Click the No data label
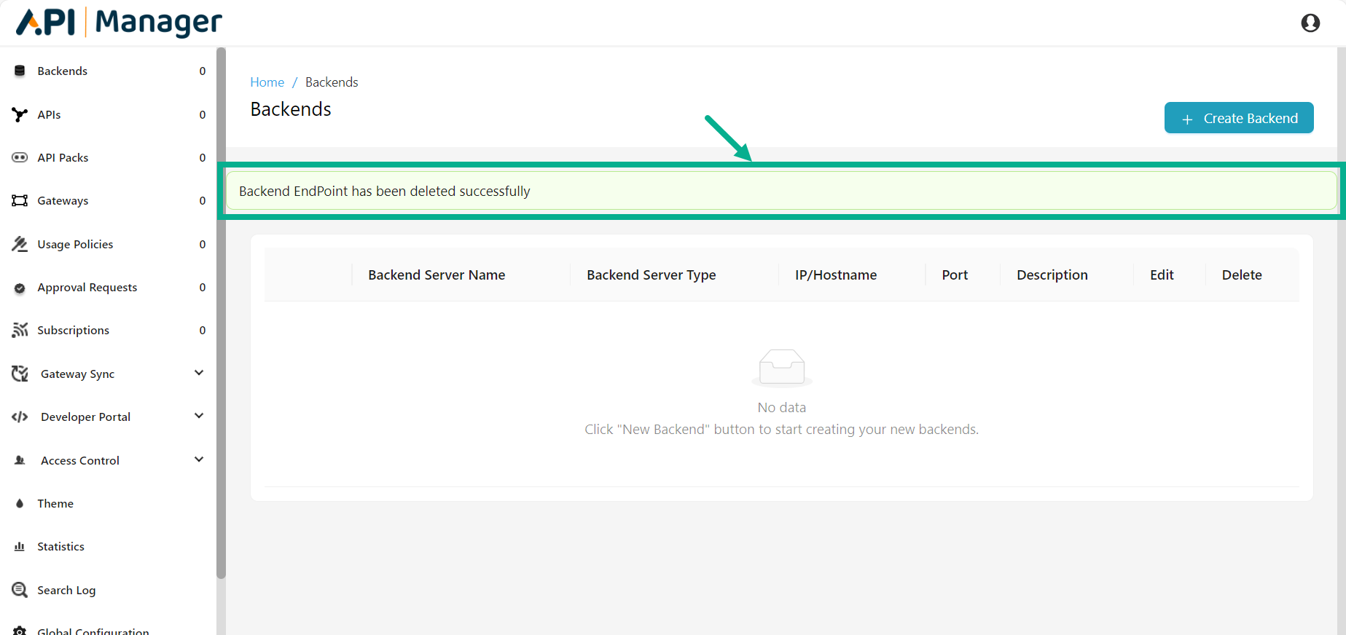Viewport: 1346px width, 635px height. [x=782, y=408]
